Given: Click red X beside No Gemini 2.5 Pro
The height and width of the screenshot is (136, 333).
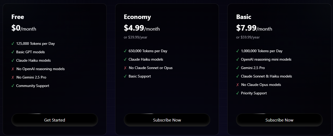Looking at the screenshot, I should [x=13, y=77].
